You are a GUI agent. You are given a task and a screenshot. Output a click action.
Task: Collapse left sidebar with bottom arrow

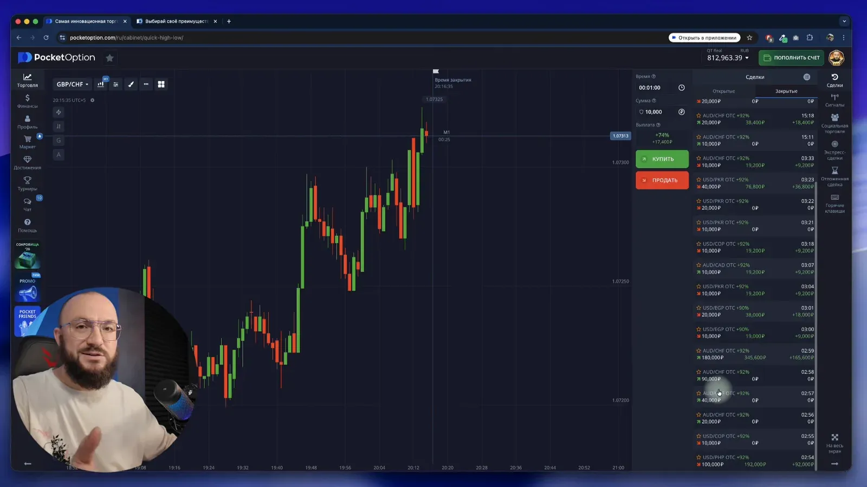click(28, 464)
